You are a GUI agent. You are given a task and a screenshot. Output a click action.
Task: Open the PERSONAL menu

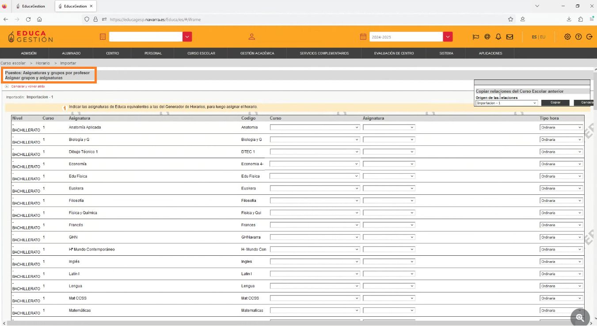[153, 53]
